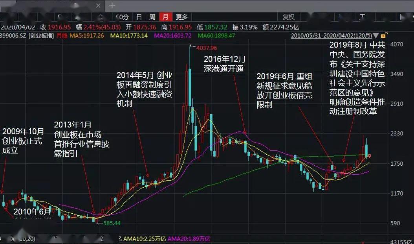Click the change value 2.41%(45.03)

102,27
